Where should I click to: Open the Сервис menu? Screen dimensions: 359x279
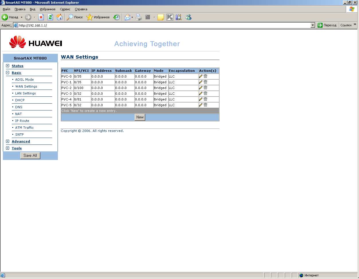(65, 9)
